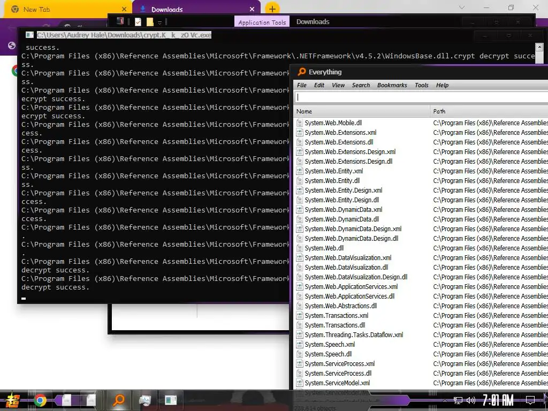548x411 pixels.
Task: Select System.Web.DataVisualization.xml row
Action: tap(421, 257)
